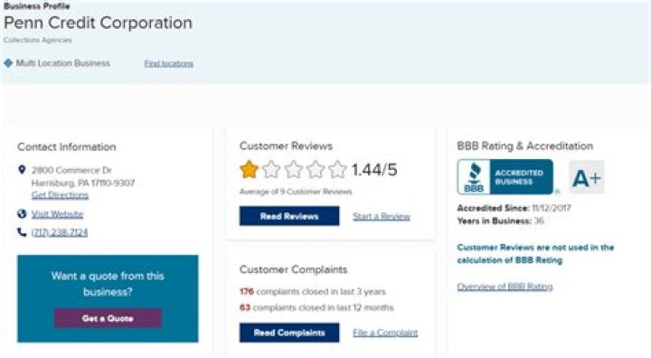This screenshot has width=651, height=358.
Task: Click Average of 9 Customer Reviews text
Action: point(296,192)
